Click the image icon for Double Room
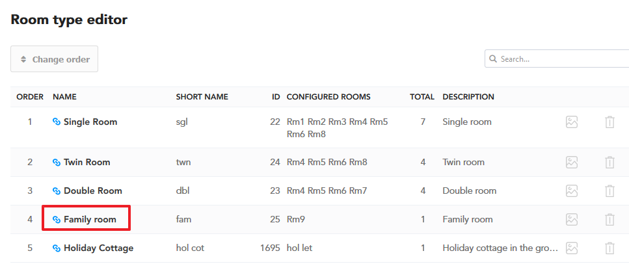The image size is (629, 264). [x=572, y=191]
